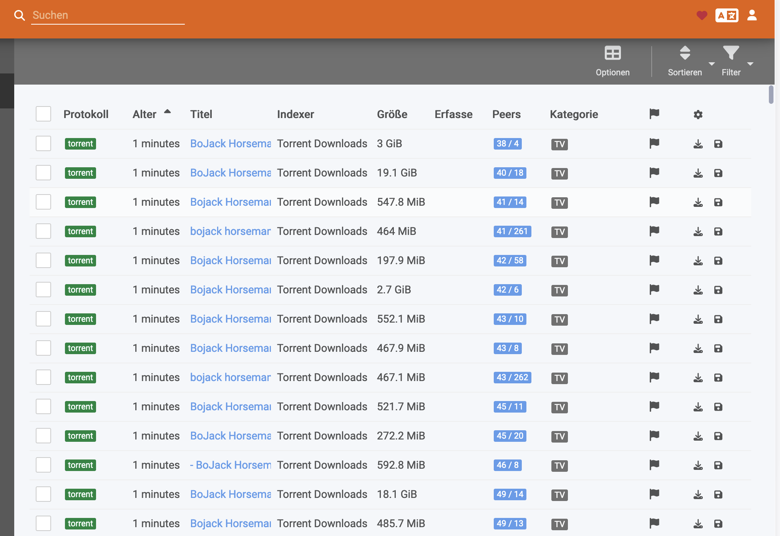Sort by Protokoll column header
This screenshot has height=536, width=780.
86,114
